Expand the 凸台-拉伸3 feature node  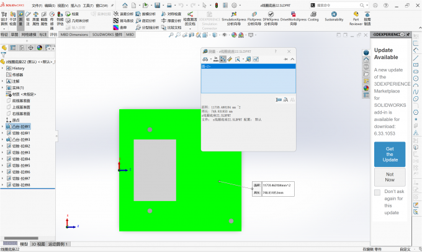point(2,140)
